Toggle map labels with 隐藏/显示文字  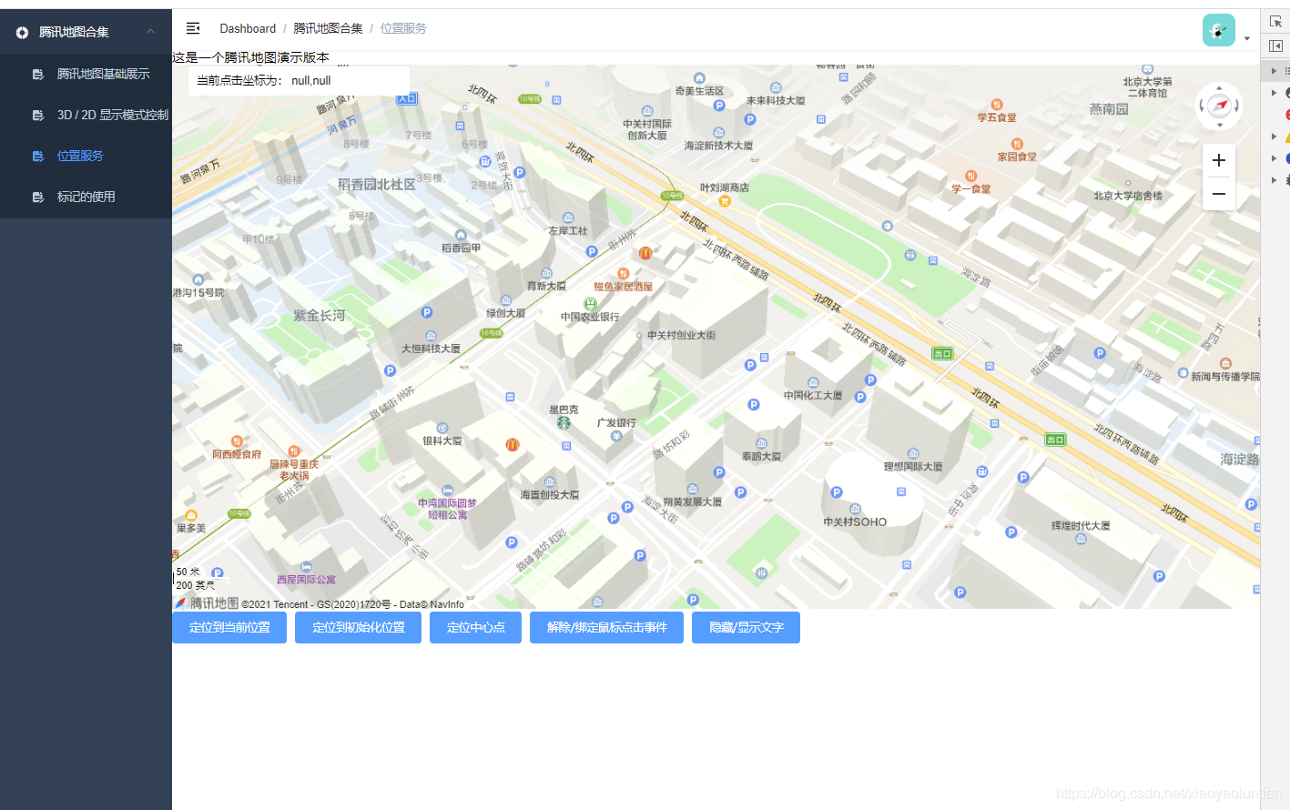pos(746,628)
